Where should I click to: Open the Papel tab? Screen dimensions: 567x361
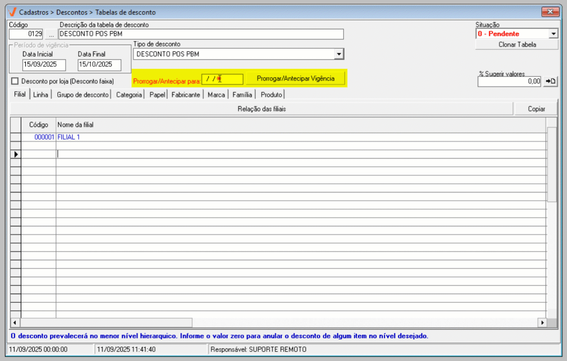[x=157, y=95]
